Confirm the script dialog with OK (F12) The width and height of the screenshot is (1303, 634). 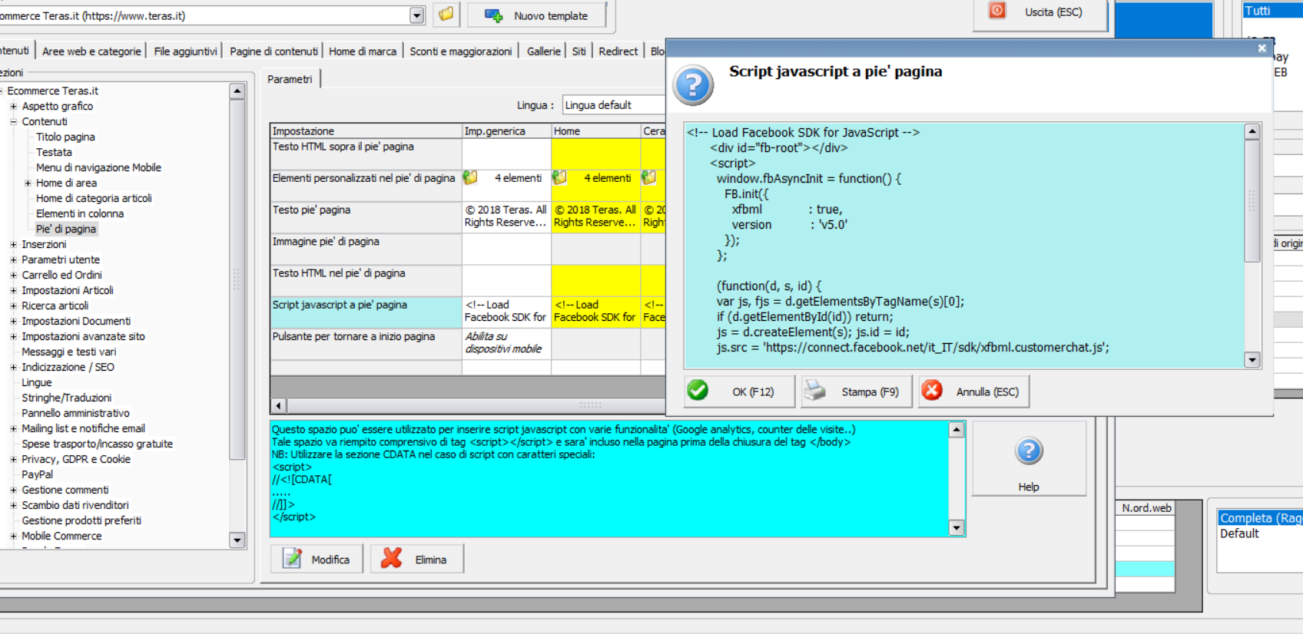click(741, 391)
